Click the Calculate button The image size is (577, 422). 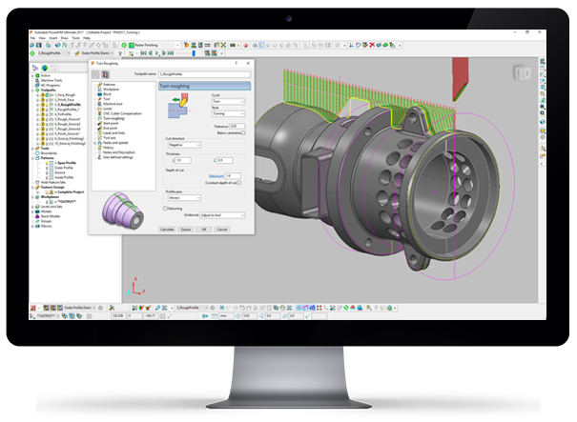(167, 230)
